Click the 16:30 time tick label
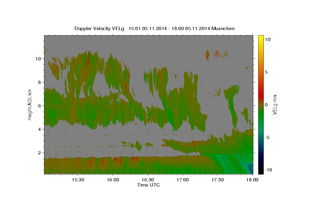The width and height of the screenshot is (313, 209). (148, 180)
